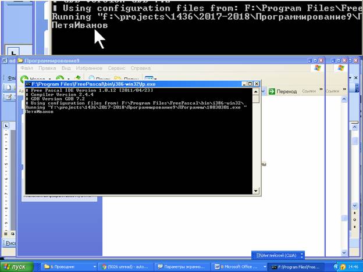Open the Сервис menu in Explorer
363x272 pixels.
pyautogui.click(x=116, y=68)
